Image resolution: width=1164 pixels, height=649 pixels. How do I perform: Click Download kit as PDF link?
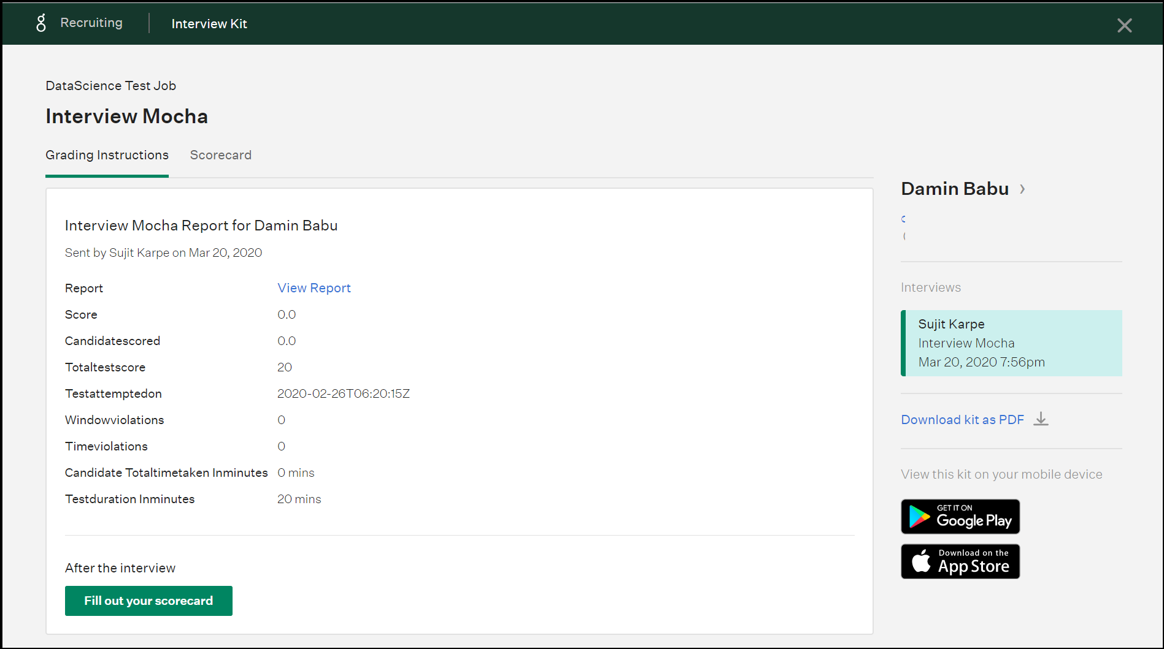(962, 420)
